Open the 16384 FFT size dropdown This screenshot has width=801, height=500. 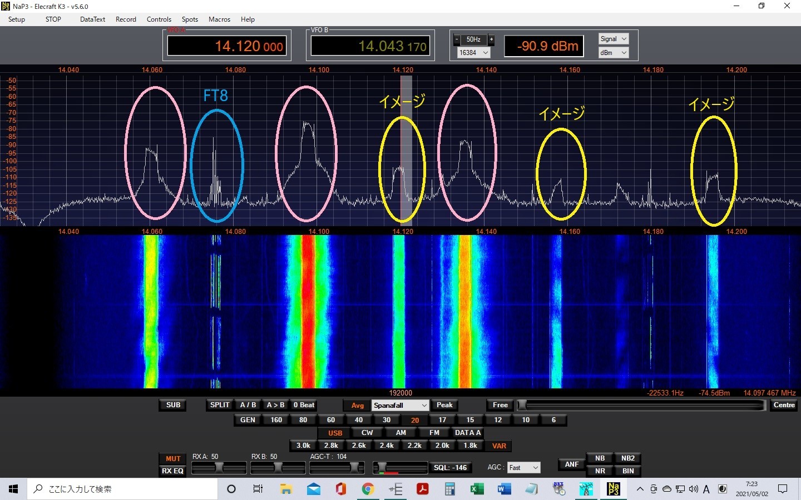(x=473, y=53)
